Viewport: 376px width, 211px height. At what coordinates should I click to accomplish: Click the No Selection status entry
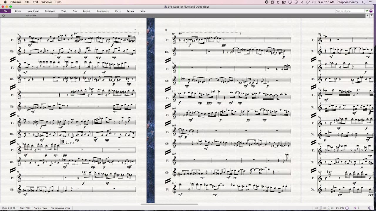click(x=40, y=208)
